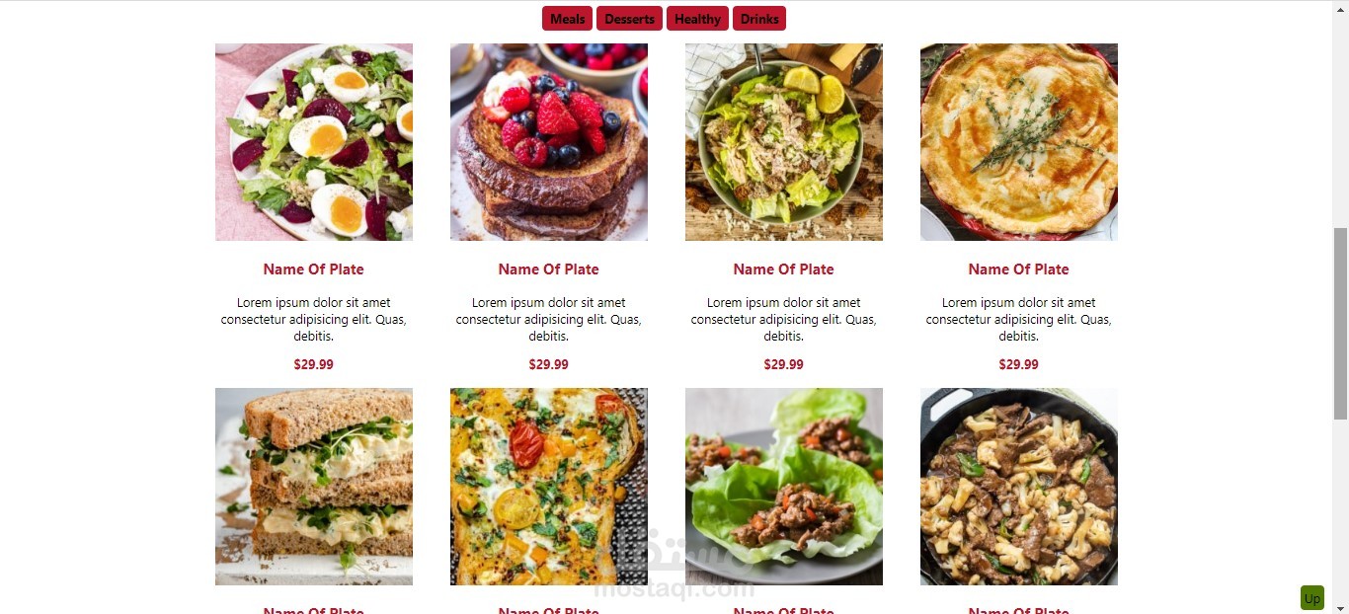Screen dimensions: 1349x614
Task: Select the Meals category tab
Action: [567, 19]
